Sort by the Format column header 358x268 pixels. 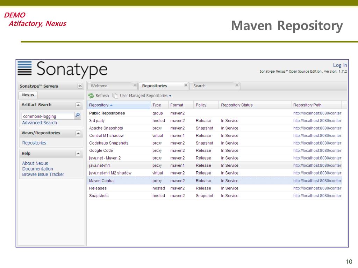(181, 105)
